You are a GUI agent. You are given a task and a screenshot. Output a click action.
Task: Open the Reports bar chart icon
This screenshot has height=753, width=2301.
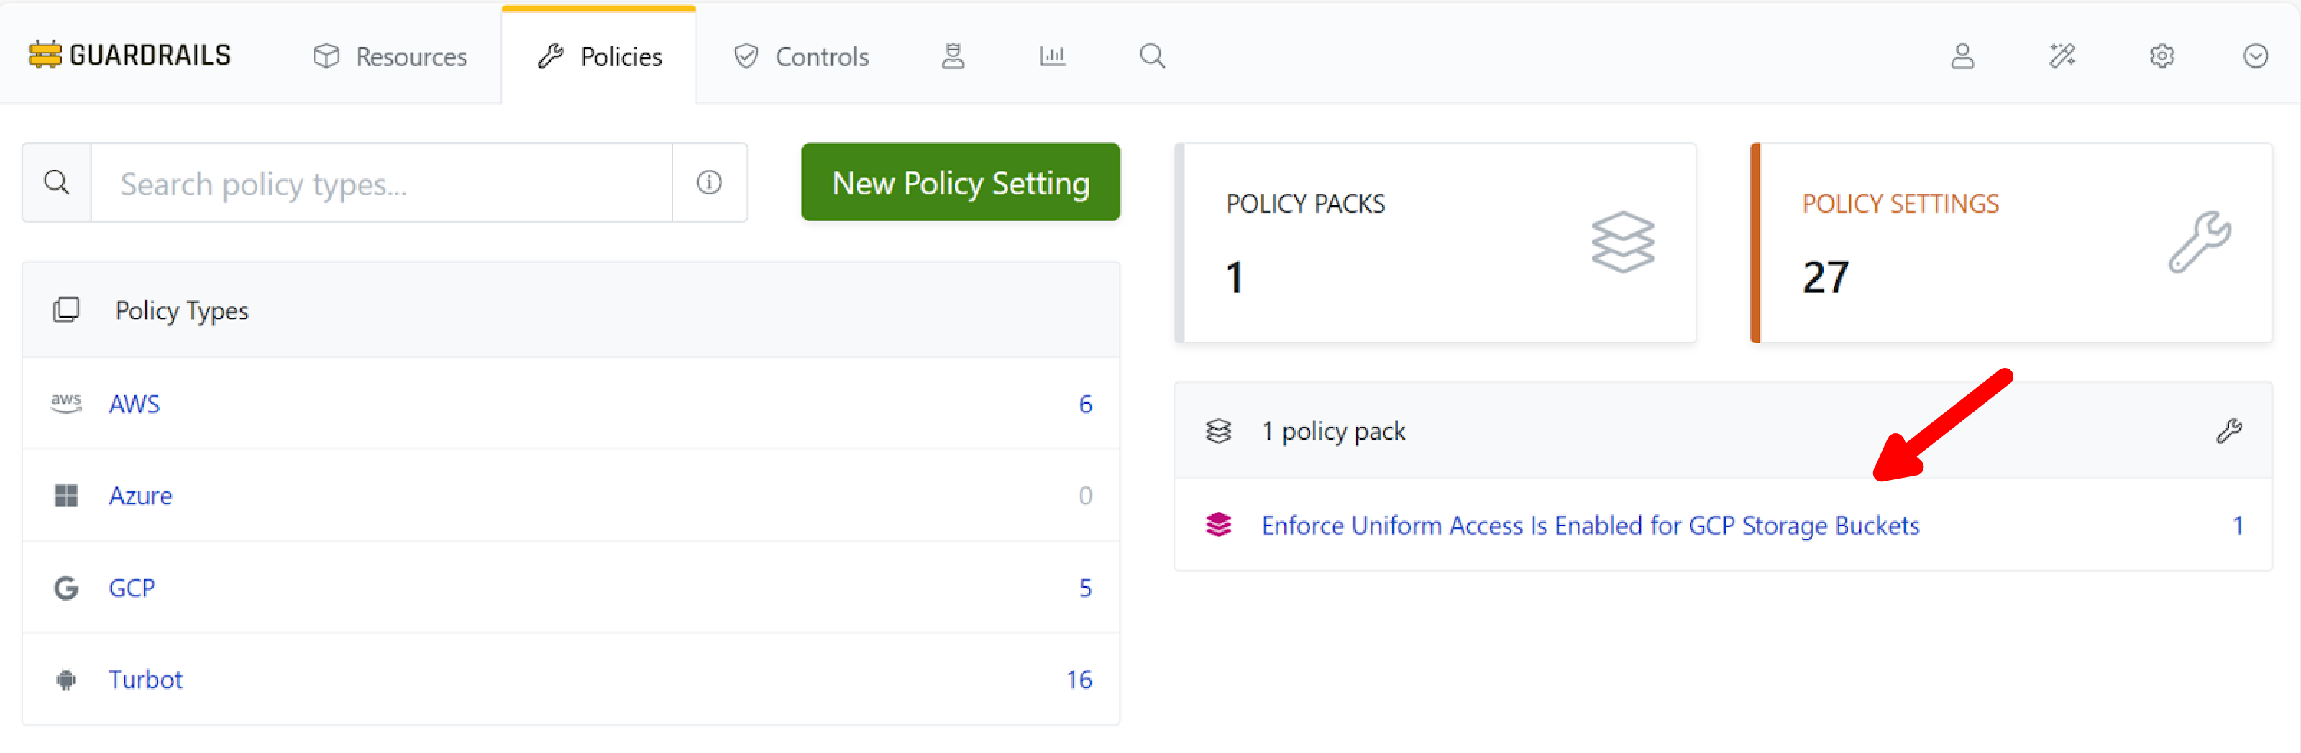point(1051,55)
